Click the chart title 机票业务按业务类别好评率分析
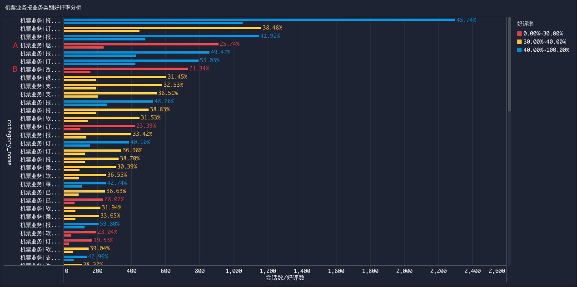Image resolution: width=577 pixels, height=287 pixels. click(x=43, y=8)
